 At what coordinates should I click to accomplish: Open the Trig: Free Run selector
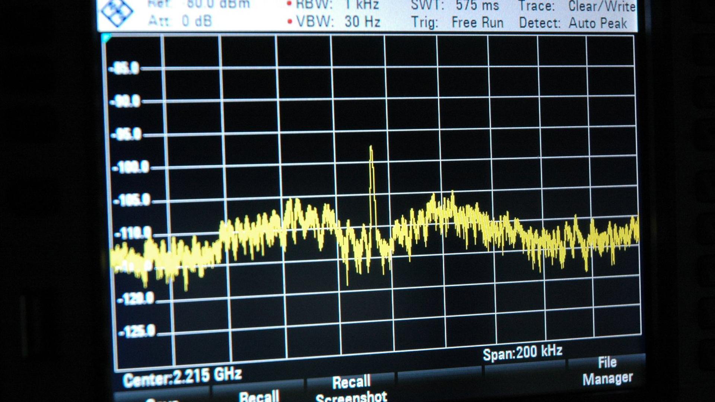456,22
